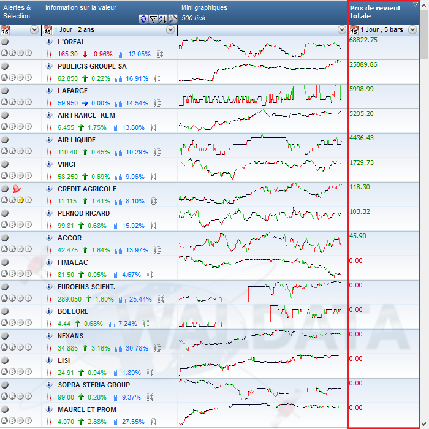Viewport: 429px width, 429px height.
Task: Click the 68822.75 cost value
Action: tap(363, 40)
